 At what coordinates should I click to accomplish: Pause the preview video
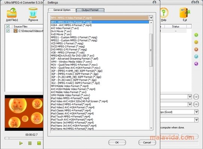30,143
